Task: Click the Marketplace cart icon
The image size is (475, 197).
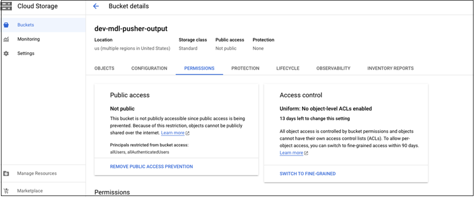Action: (6, 191)
